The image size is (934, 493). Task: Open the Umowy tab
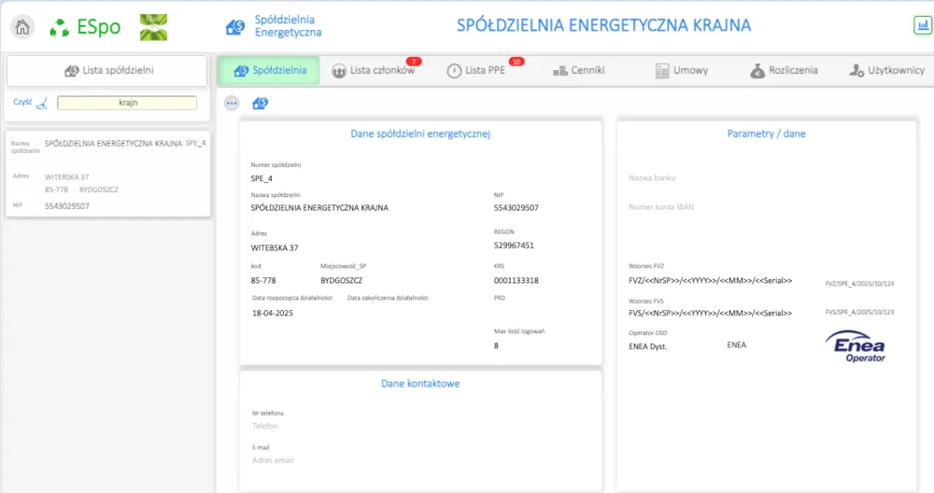click(682, 70)
